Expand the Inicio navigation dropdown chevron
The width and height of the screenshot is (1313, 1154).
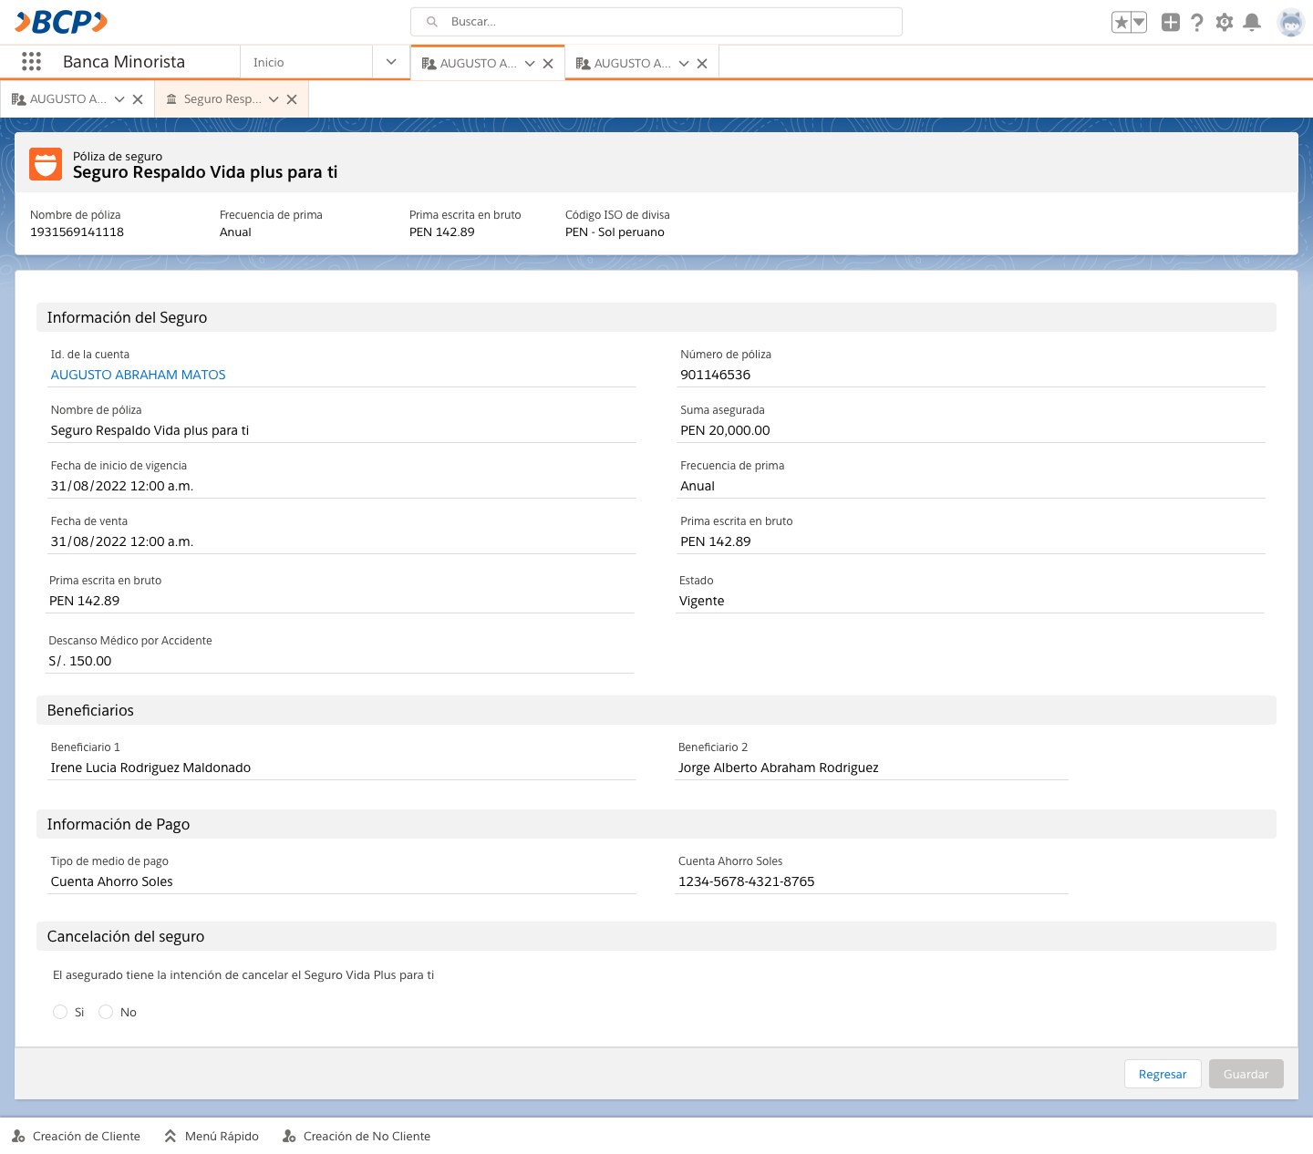[x=391, y=62]
